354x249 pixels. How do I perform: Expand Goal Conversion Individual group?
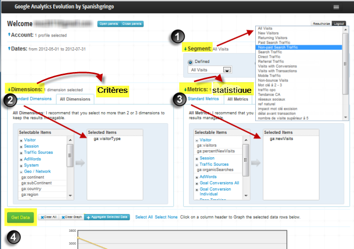tap(197, 190)
